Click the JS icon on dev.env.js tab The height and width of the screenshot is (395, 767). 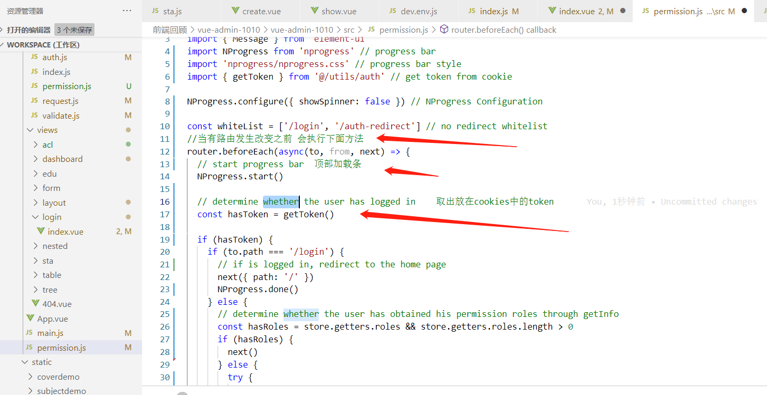point(393,11)
